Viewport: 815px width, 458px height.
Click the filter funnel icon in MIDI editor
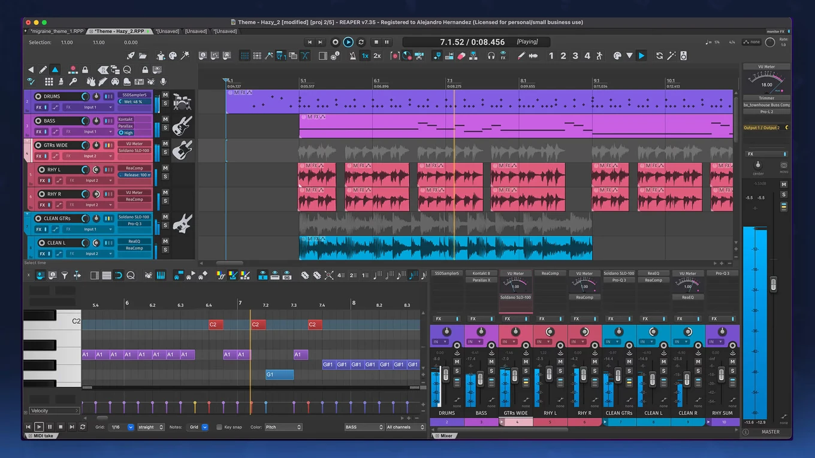(65, 275)
